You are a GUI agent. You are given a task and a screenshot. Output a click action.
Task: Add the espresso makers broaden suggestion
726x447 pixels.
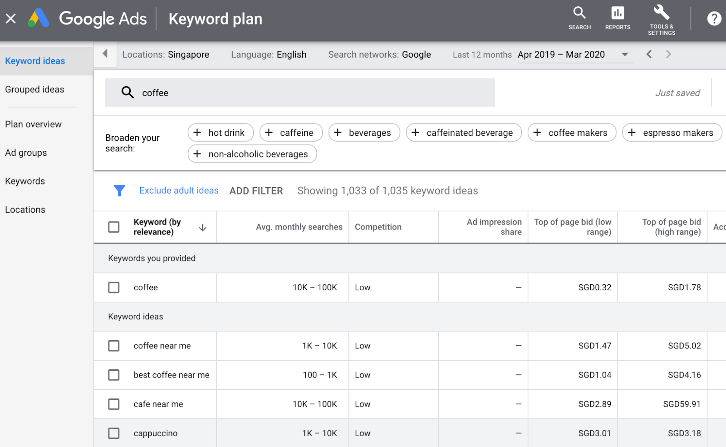pyautogui.click(x=672, y=132)
